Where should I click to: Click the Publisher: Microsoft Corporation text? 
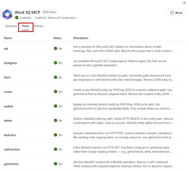tap(56, 18)
